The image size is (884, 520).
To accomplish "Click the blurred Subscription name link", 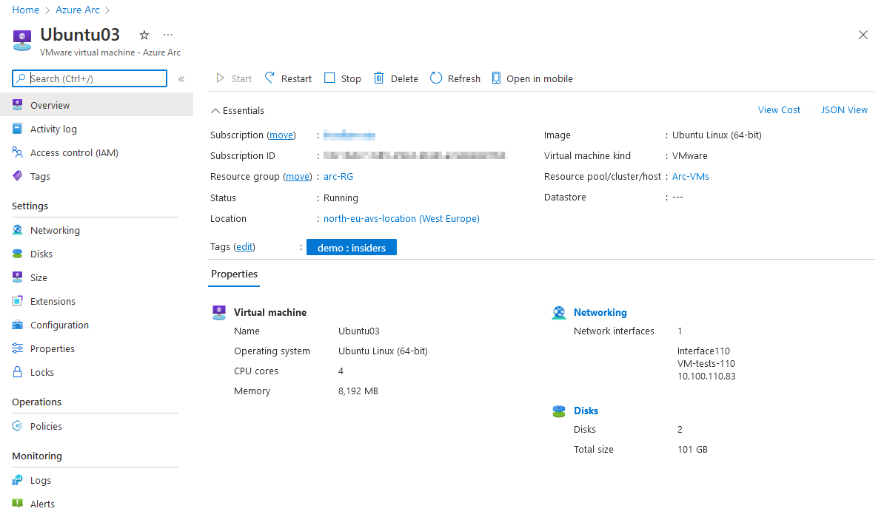I will [349, 135].
